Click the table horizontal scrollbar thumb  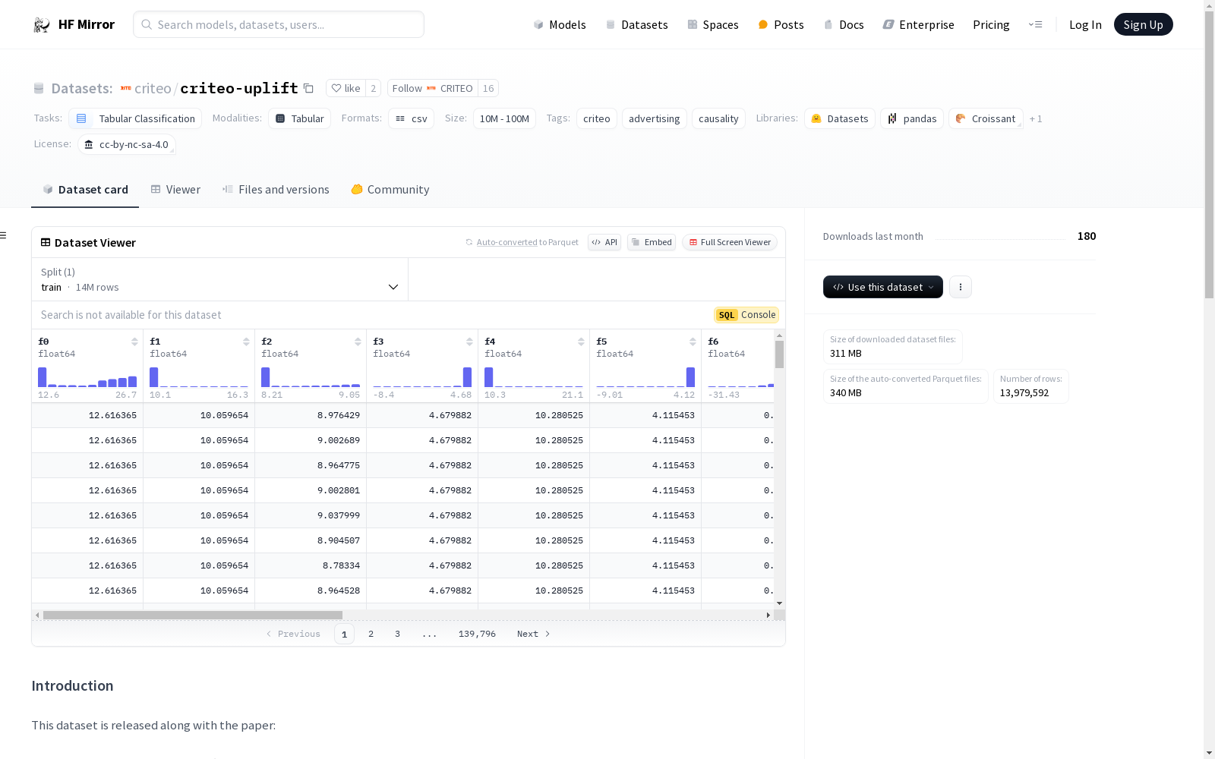tap(193, 615)
